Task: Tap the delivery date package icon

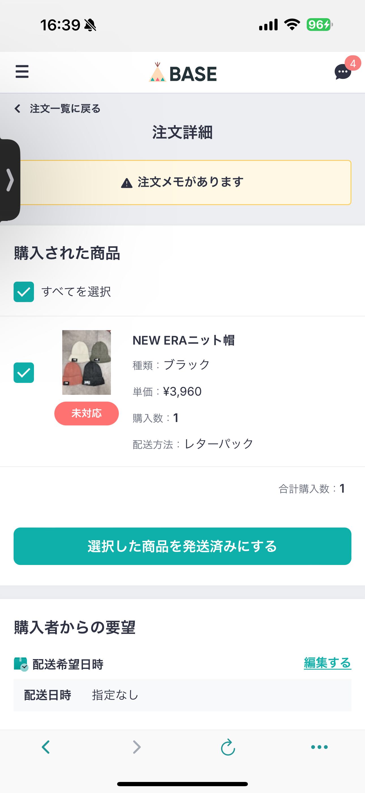Action: coord(21,664)
